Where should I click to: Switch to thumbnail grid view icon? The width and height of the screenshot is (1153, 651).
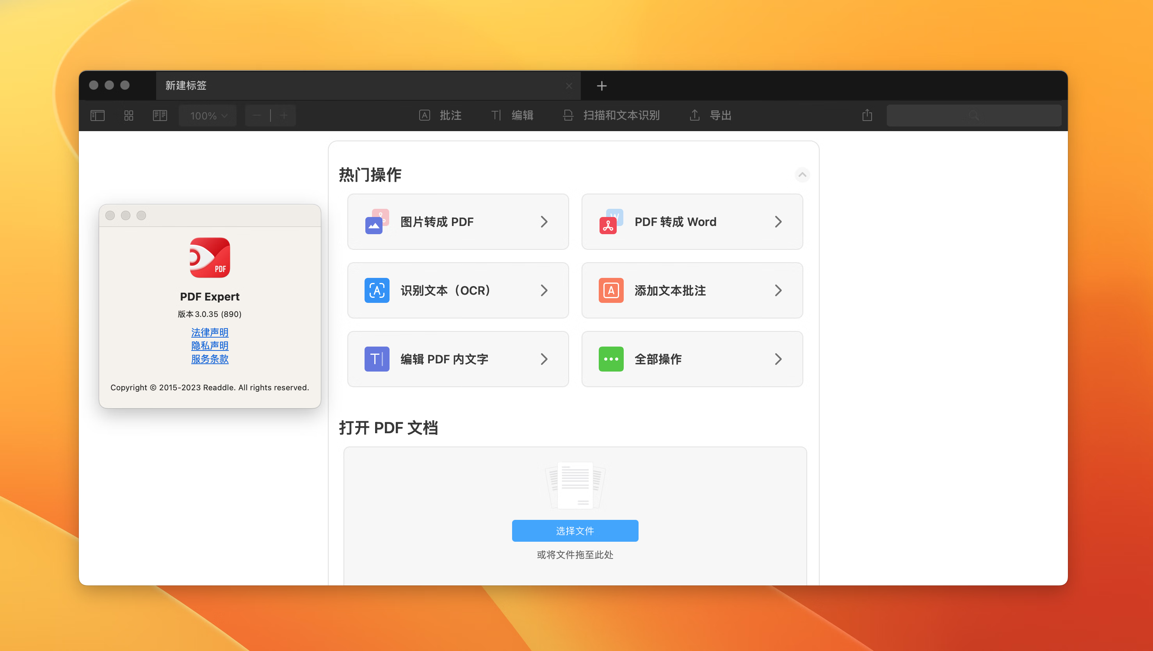click(x=128, y=116)
